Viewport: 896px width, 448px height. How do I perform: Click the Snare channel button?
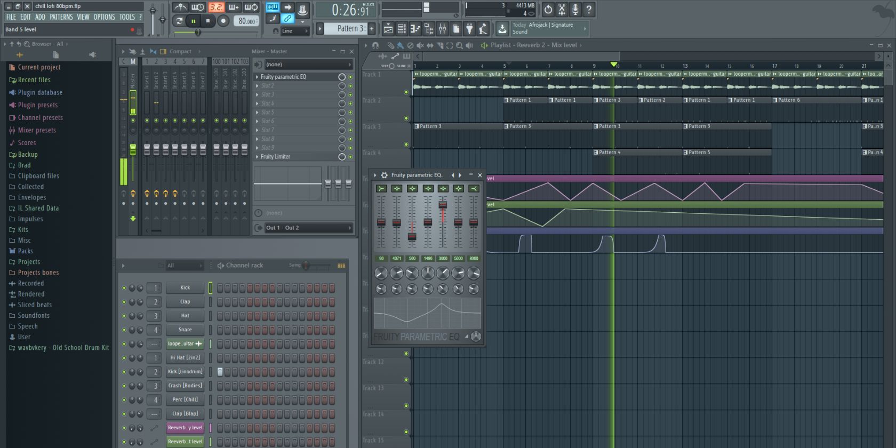click(185, 330)
